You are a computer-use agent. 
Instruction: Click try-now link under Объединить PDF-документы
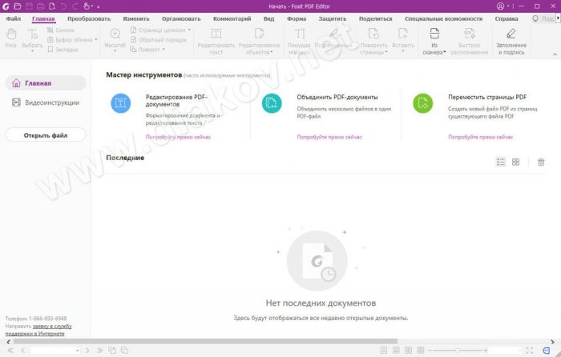(329, 137)
